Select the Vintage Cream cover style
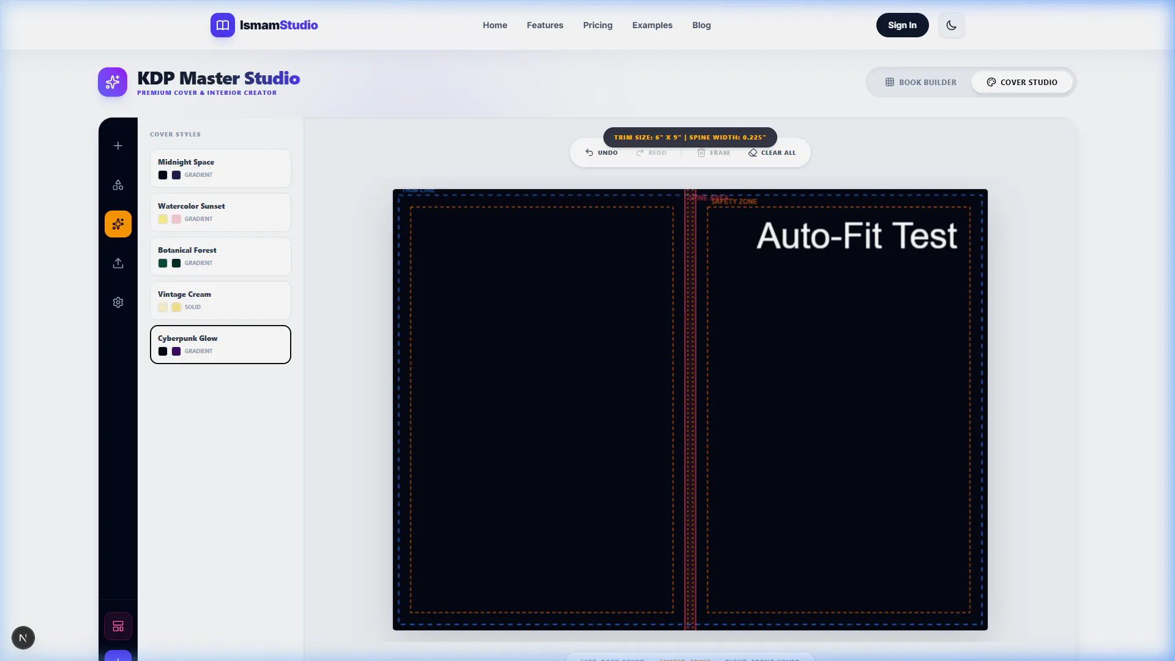 [220, 301]
